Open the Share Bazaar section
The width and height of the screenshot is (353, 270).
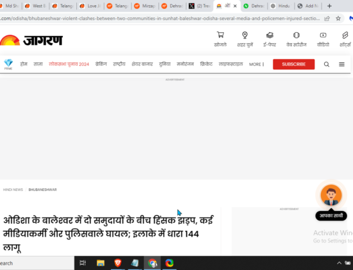coord(142,64)
